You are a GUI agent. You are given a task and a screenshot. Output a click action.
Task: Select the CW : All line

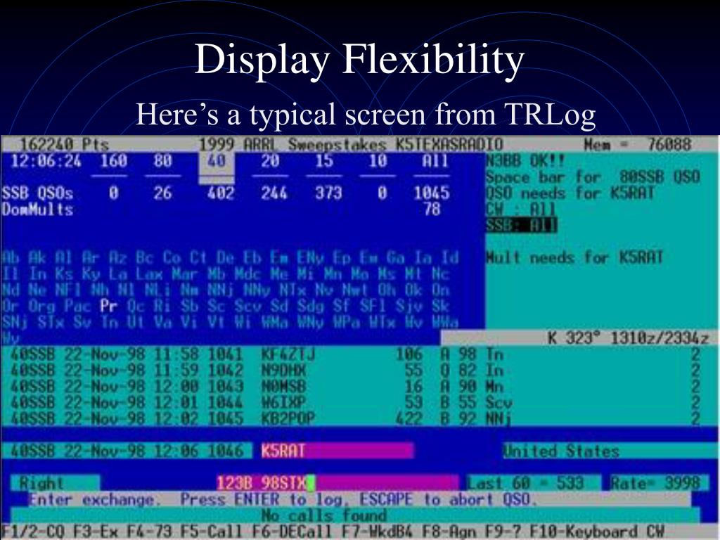521,210
